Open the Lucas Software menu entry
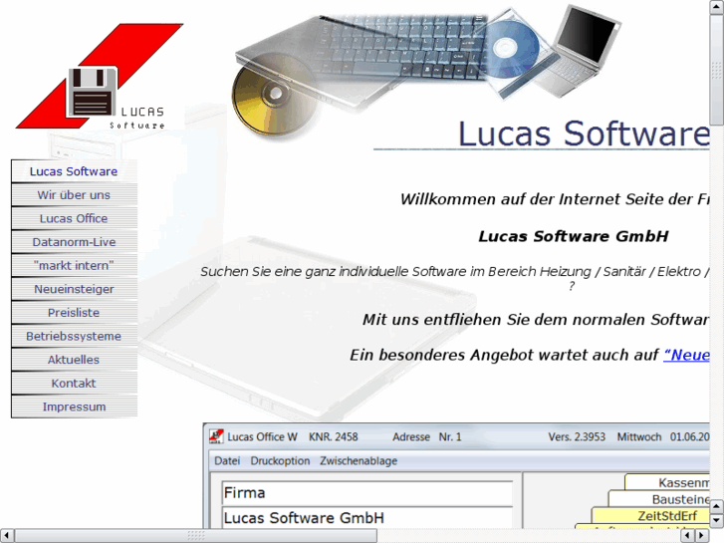This screenshot has width=724, height=543. [x=74, y=171]
